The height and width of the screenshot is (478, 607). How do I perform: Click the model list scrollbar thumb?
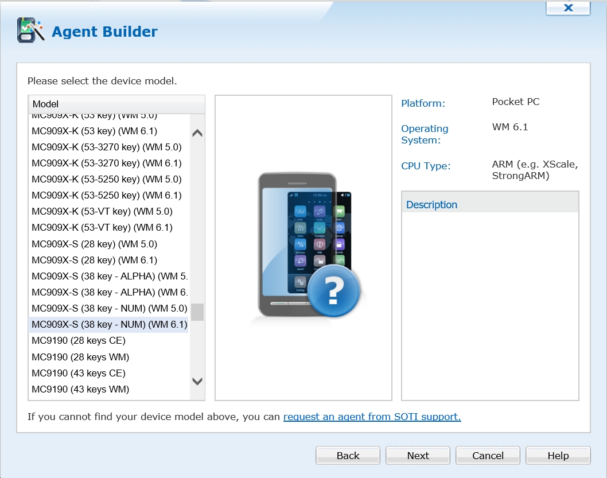[197, 312]
